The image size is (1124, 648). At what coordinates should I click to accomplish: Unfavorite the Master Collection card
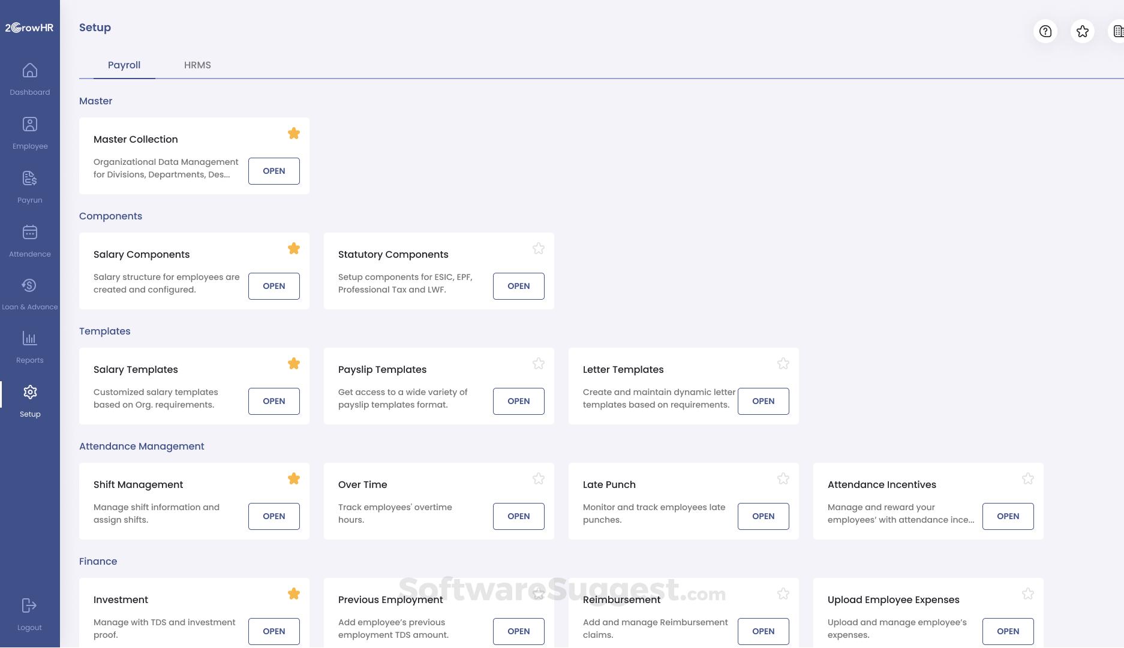tap(293, 134)
